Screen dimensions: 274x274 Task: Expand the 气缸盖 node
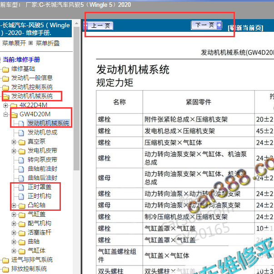pos(14,214)
